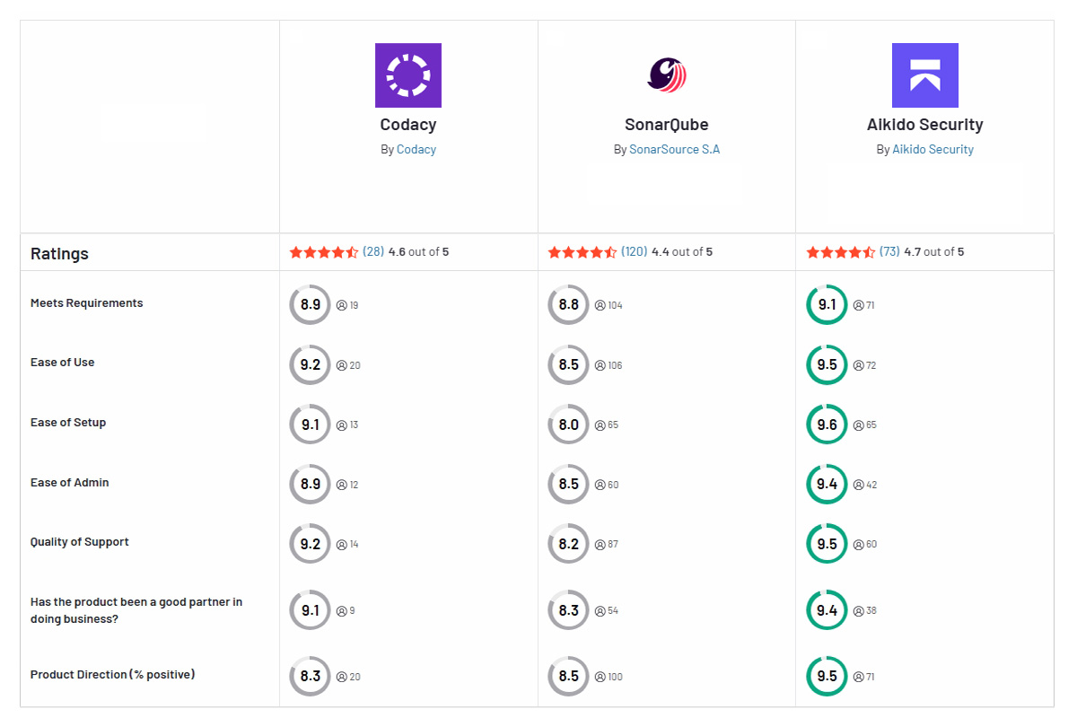
Task: Click SonarQube's 8.5 Ease of Use ring
Action: (x=569, y=365)
